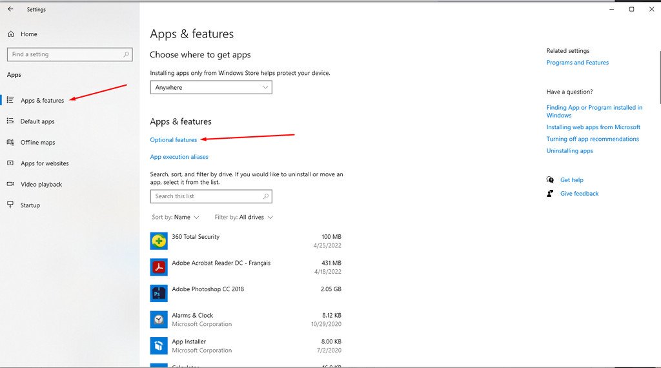Select the Adobe Acrobat Reader DC icon
Image resolution: width=661 pixels, height=368 pixels.
[159, 267]
